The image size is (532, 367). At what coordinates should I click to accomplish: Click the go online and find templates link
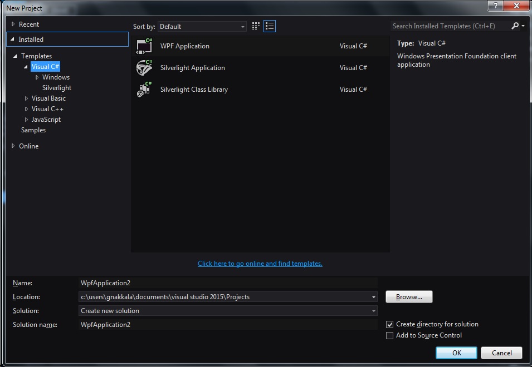[260, 263]
